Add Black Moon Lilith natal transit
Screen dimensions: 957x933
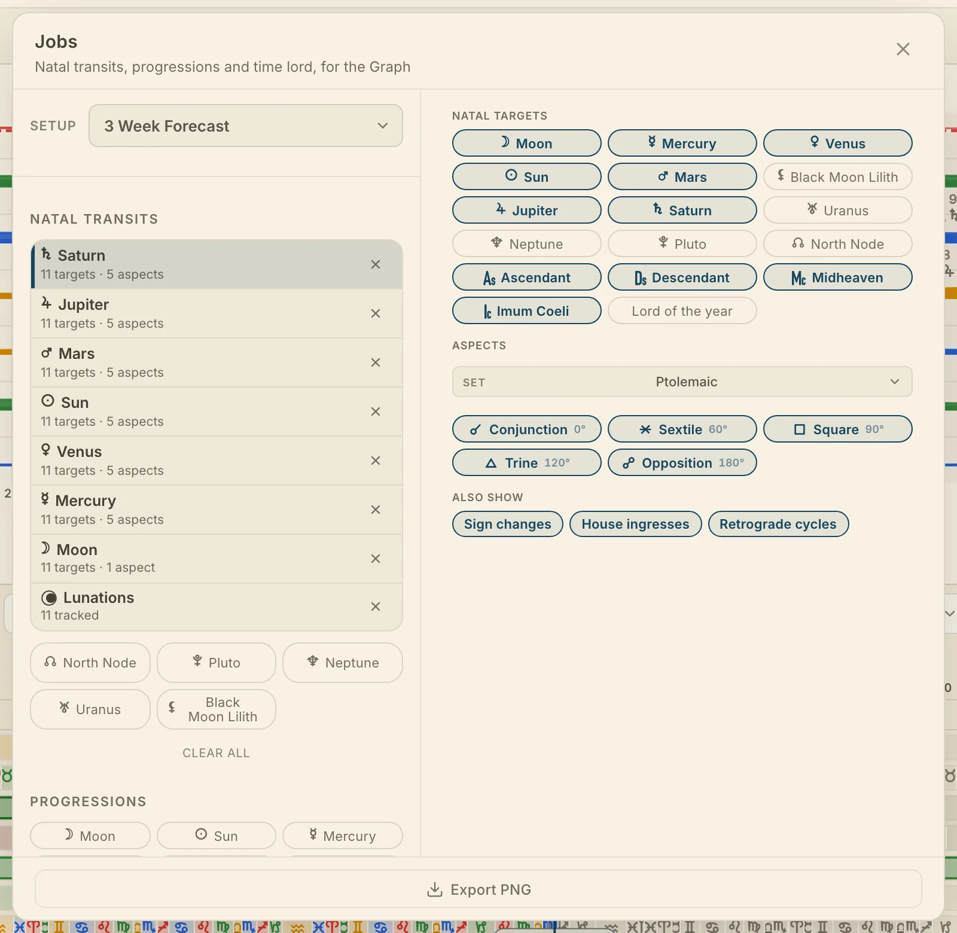pyautogui.click(x=217, y=709)
